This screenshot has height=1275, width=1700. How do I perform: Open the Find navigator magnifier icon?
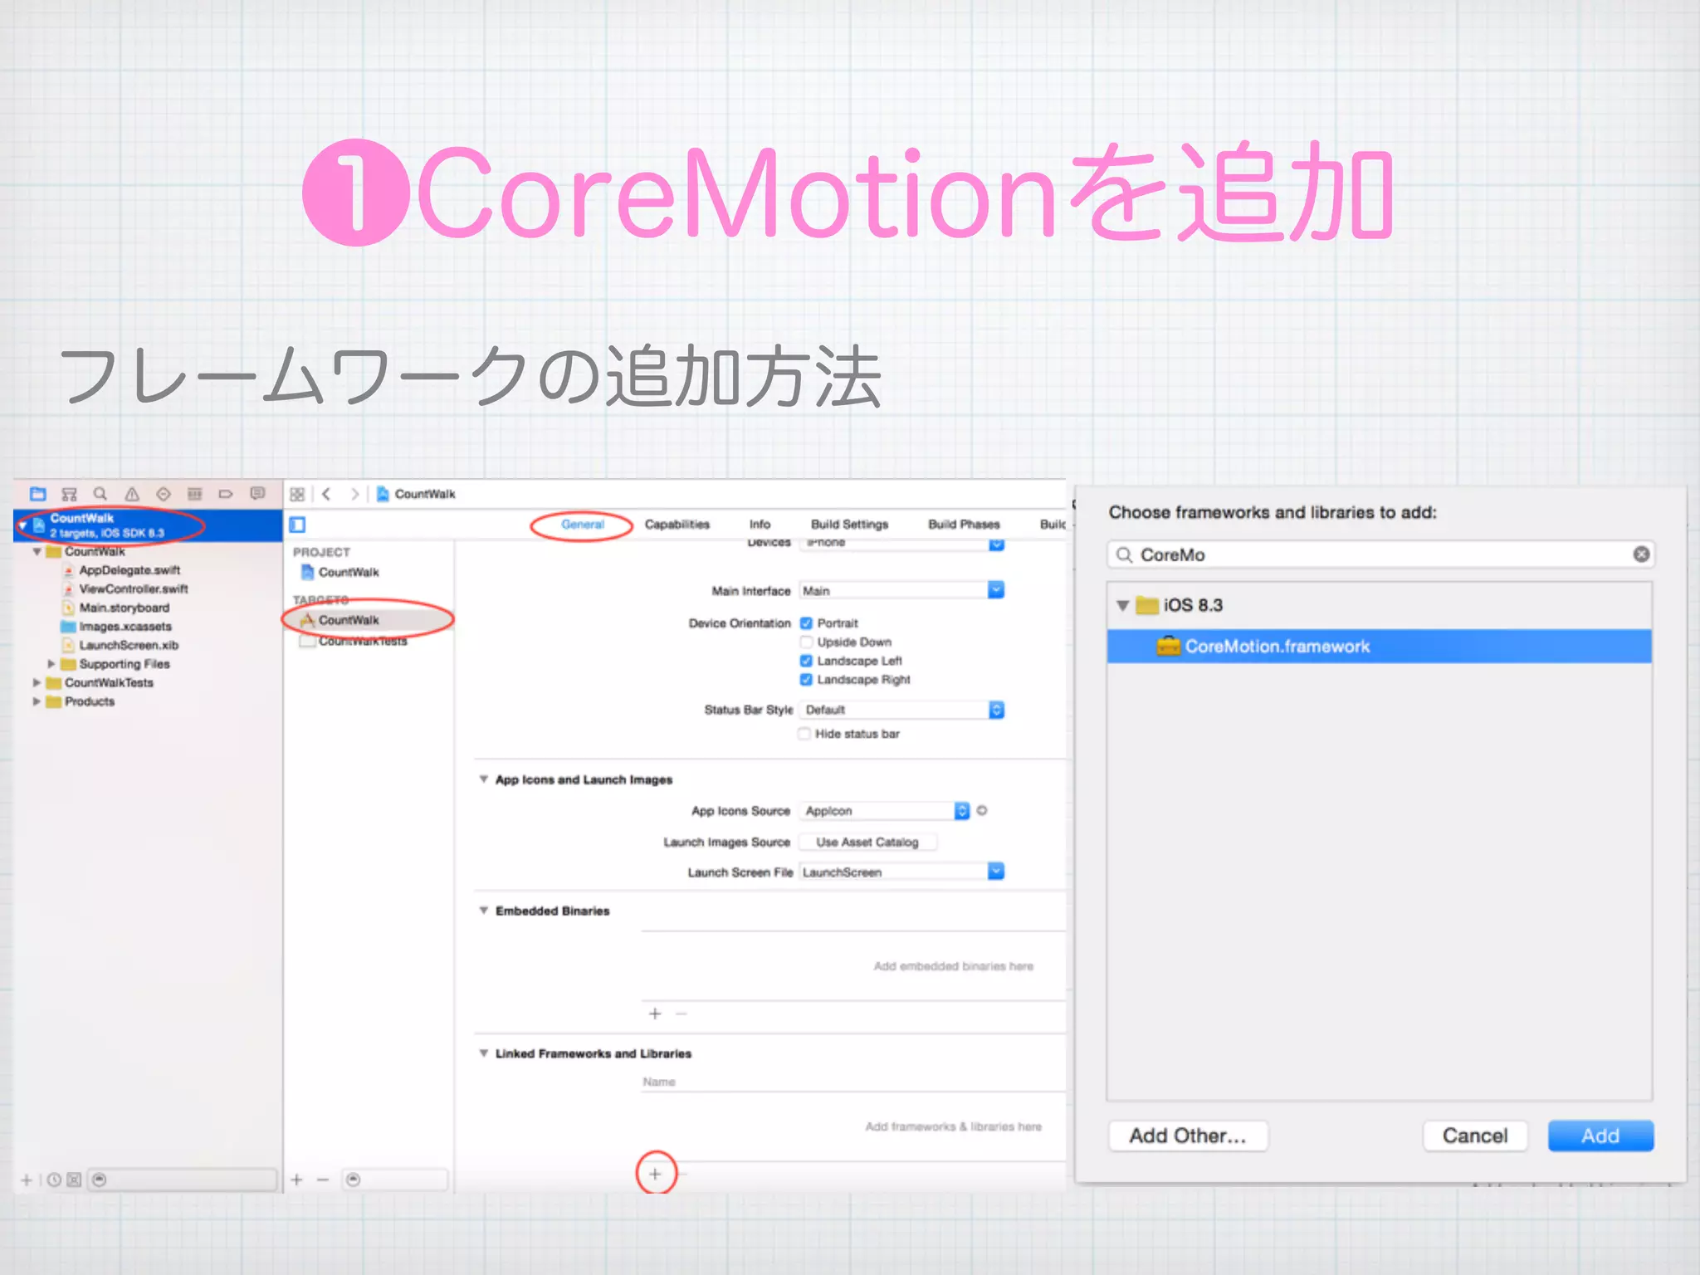point(100,494)
